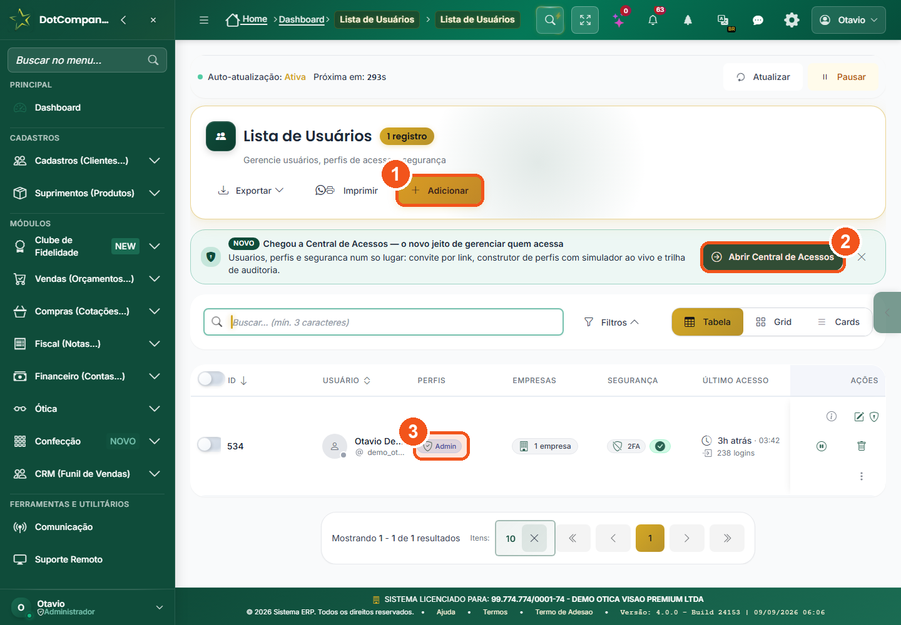Expand Financeiro (Contas...) menu

(x=87, y=376)
